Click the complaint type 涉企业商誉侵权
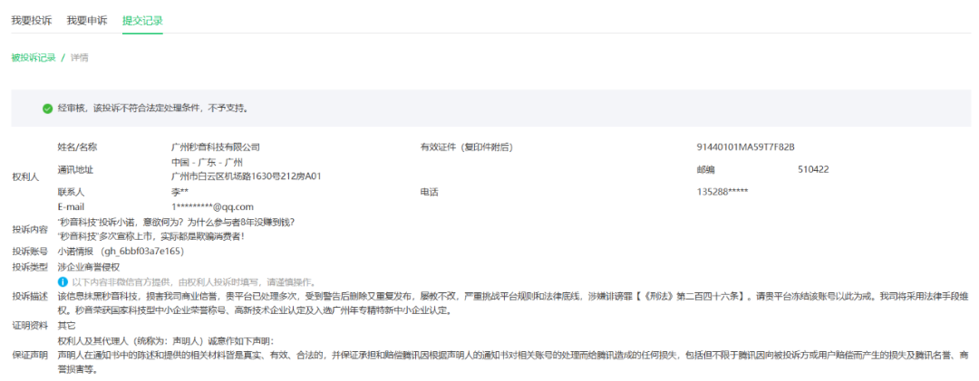979x381 pixels. pos(89,266)
